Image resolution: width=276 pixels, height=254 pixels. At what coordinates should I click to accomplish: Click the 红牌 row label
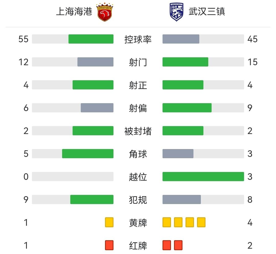click(138, 246)
